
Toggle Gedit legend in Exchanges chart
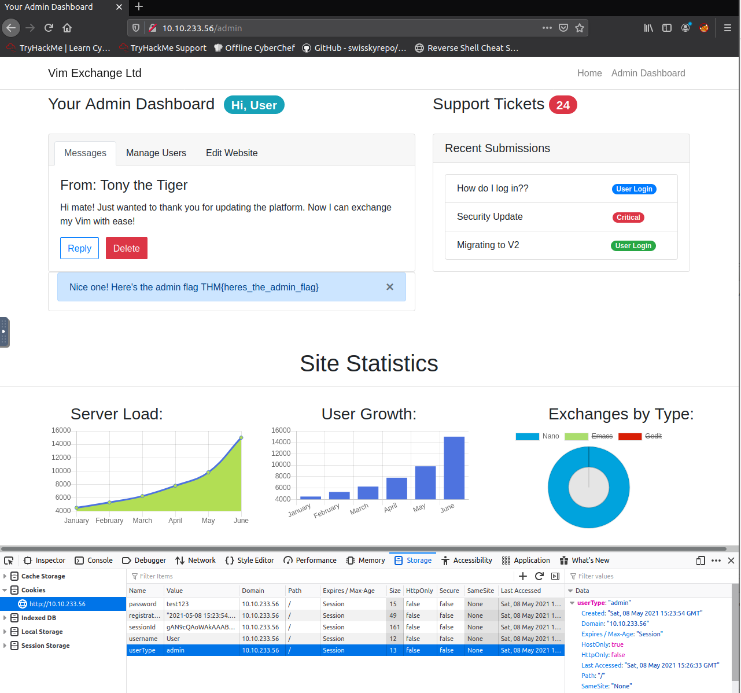(x=640, y=436)
